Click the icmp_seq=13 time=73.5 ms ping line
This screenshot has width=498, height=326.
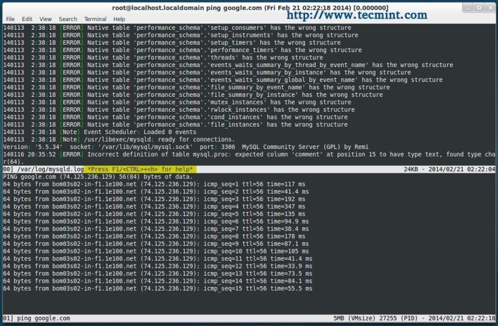157,273
